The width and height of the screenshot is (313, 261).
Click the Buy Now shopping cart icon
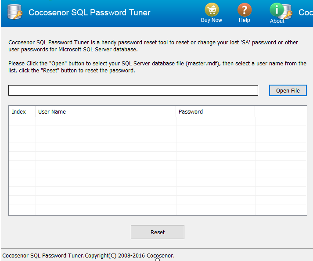[211, 10]
